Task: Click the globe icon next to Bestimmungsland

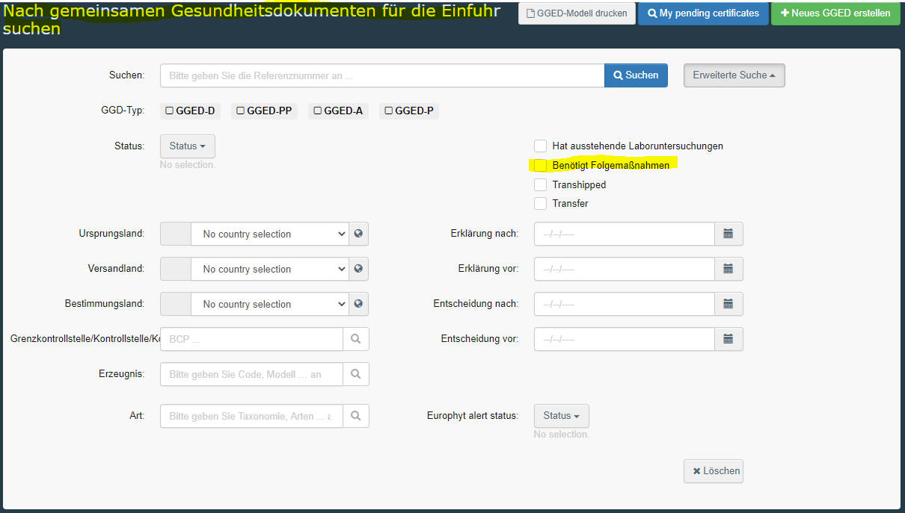Action: [x=359, y=304]
